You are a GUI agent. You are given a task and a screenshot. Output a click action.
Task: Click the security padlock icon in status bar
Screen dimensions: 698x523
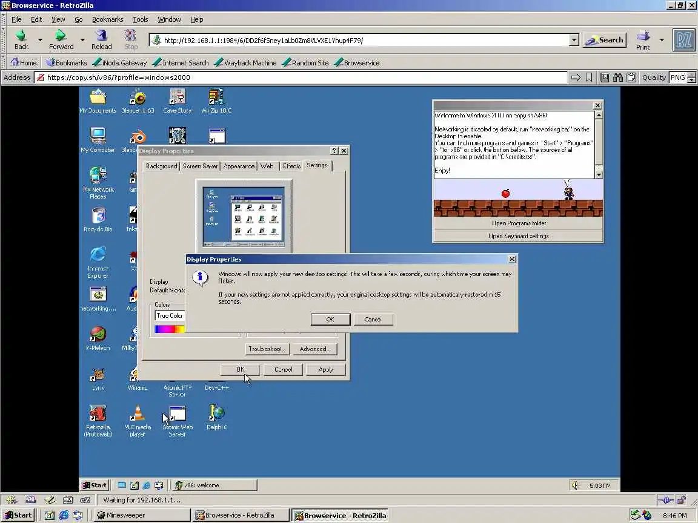click(681, 500)
